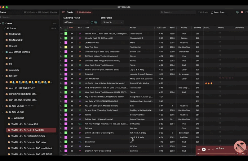Select the track titled Black Hawk
The image size is (248, 161).
coord(90,142)
